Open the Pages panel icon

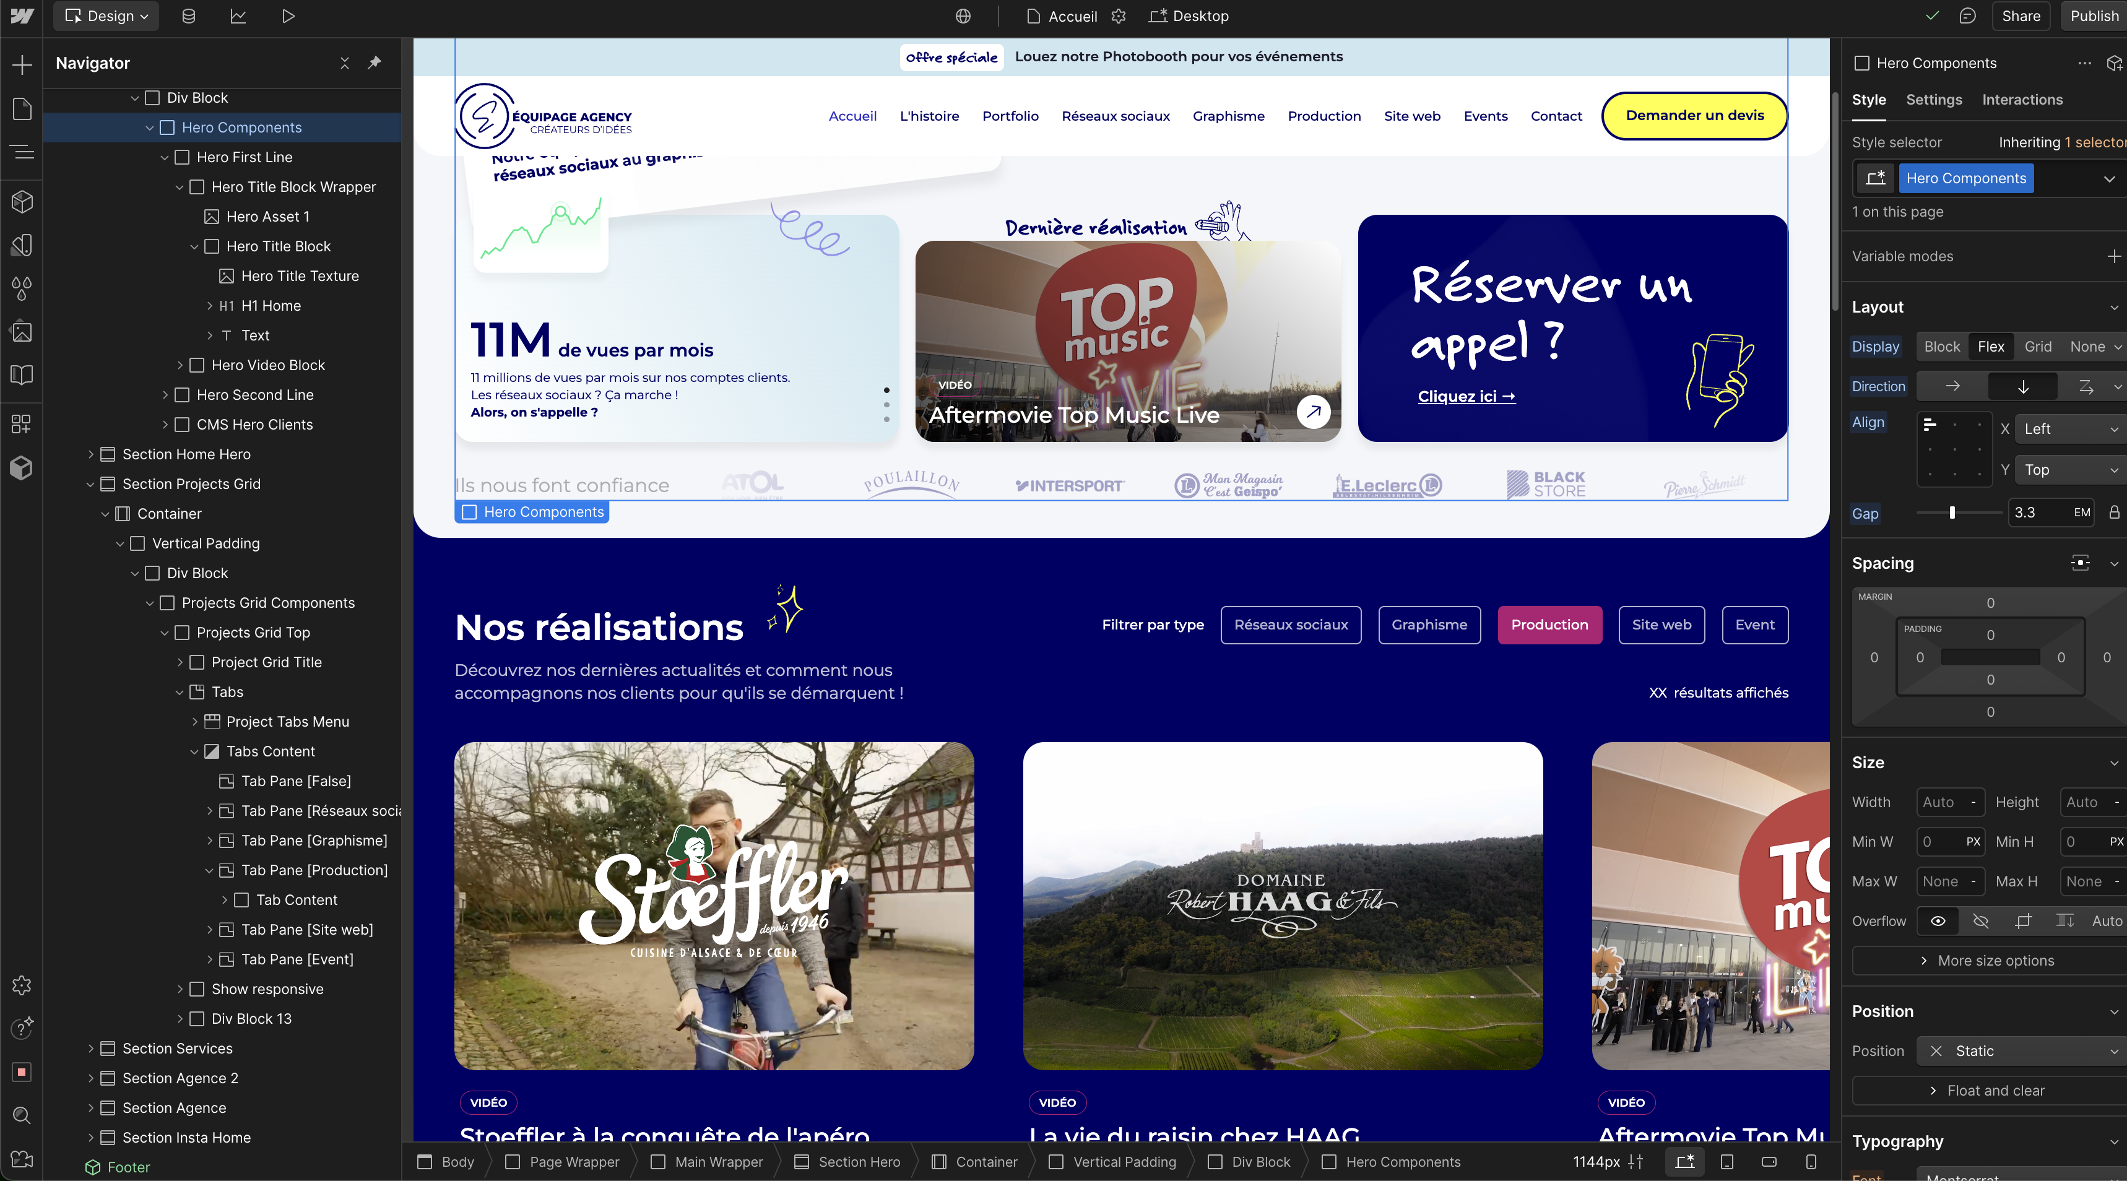[x=22, y=108]
